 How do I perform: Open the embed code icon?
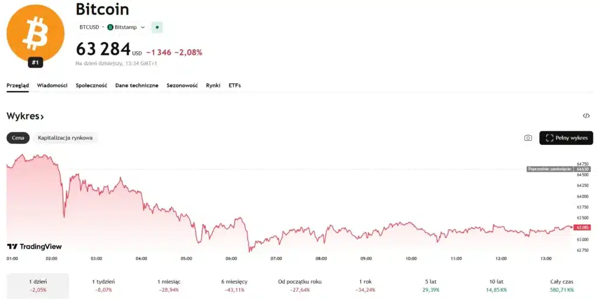586,116
